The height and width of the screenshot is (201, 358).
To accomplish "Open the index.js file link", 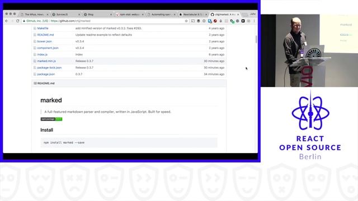I will (43, 55).
